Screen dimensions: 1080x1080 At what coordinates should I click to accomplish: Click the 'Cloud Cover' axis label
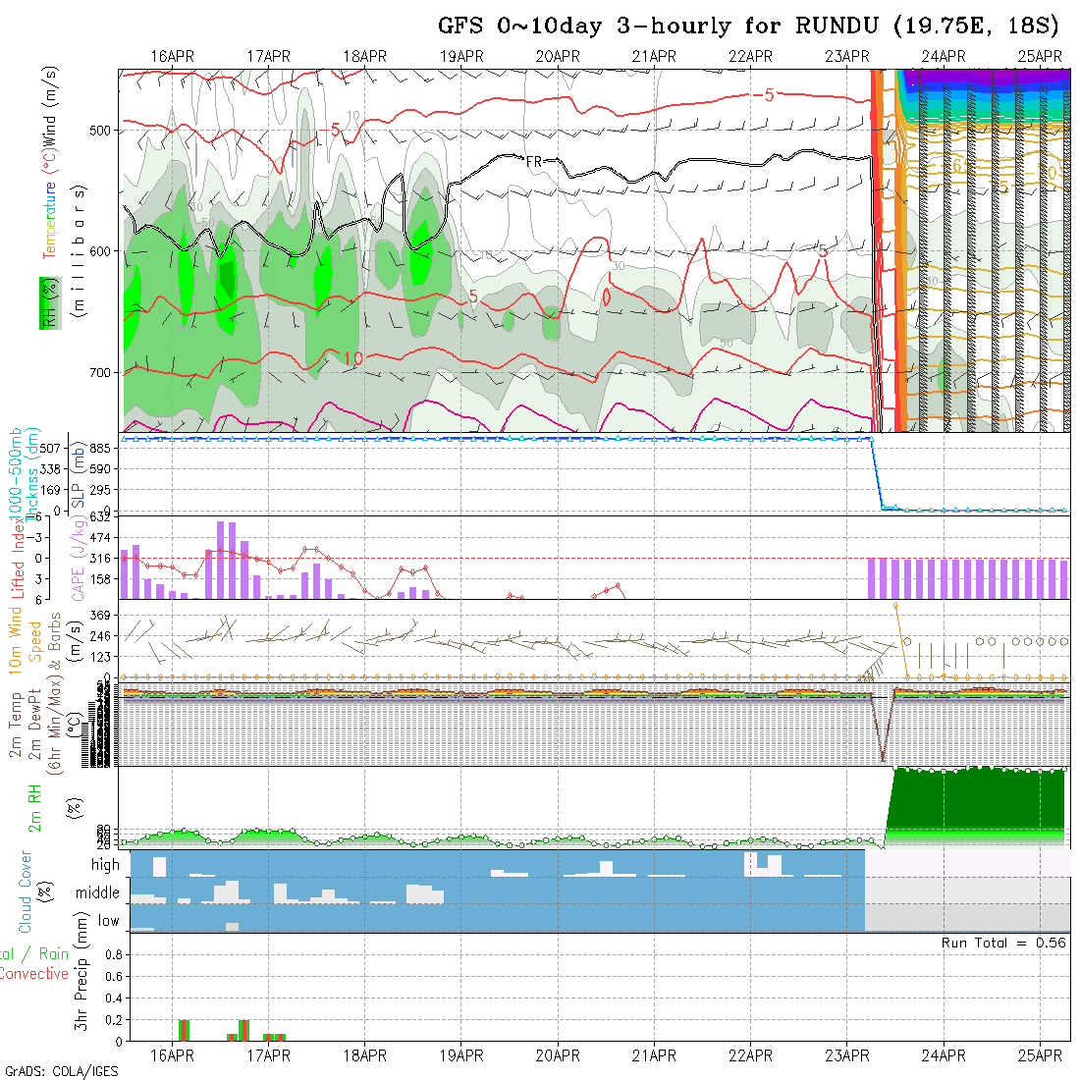pyautogui.click(x=26, y=891)
